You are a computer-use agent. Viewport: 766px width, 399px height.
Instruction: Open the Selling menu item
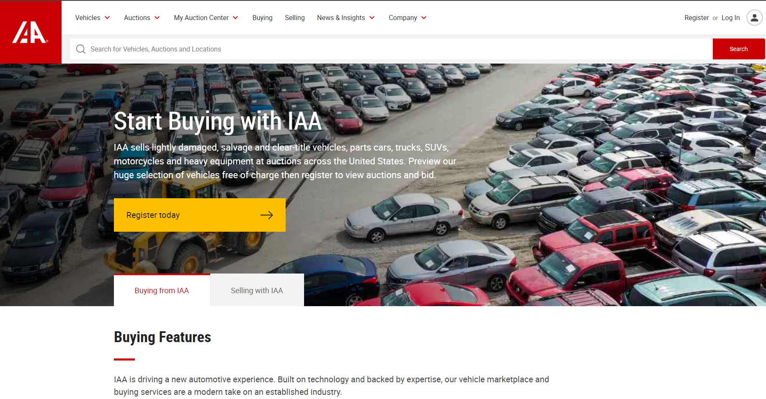coord(294,18)
